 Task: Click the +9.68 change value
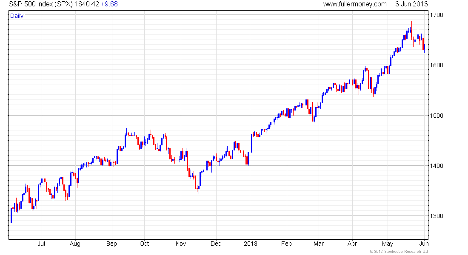click(109, 4)
